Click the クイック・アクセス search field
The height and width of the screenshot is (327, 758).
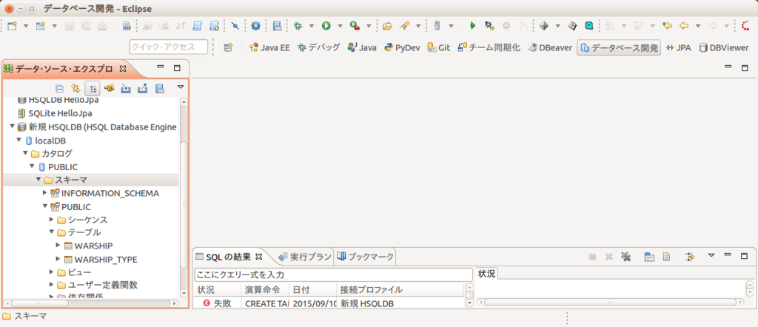168,47
